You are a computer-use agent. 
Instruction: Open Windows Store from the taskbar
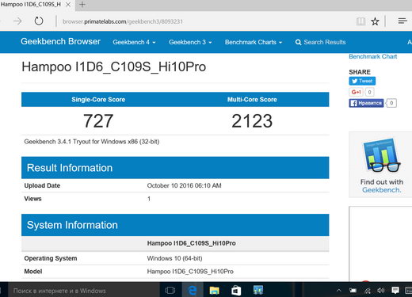pos(236,291)
